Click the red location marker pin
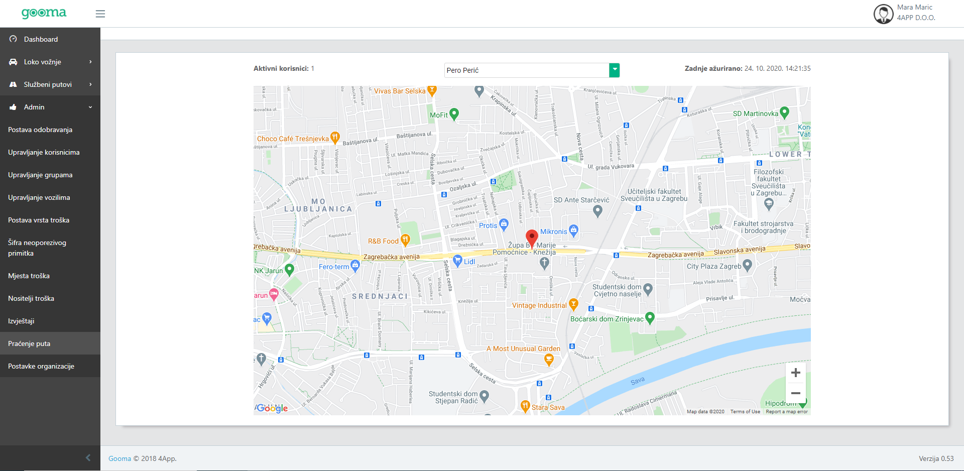The height and width of the screenshot is (471, 964). [532, 239]
